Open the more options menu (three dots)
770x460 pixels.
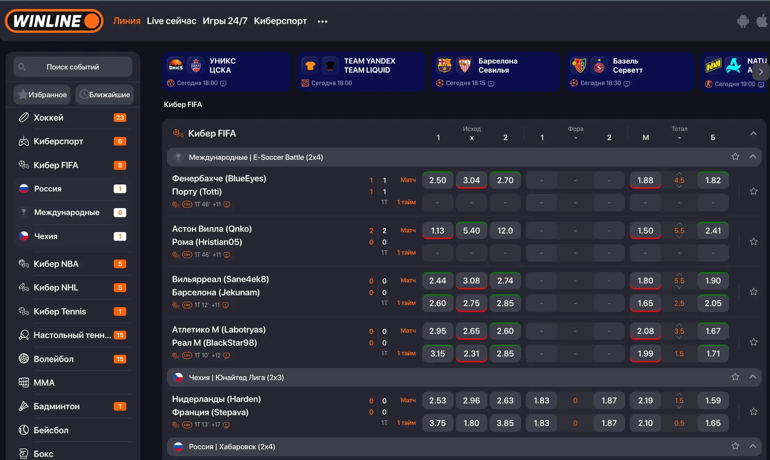(322, 22)
